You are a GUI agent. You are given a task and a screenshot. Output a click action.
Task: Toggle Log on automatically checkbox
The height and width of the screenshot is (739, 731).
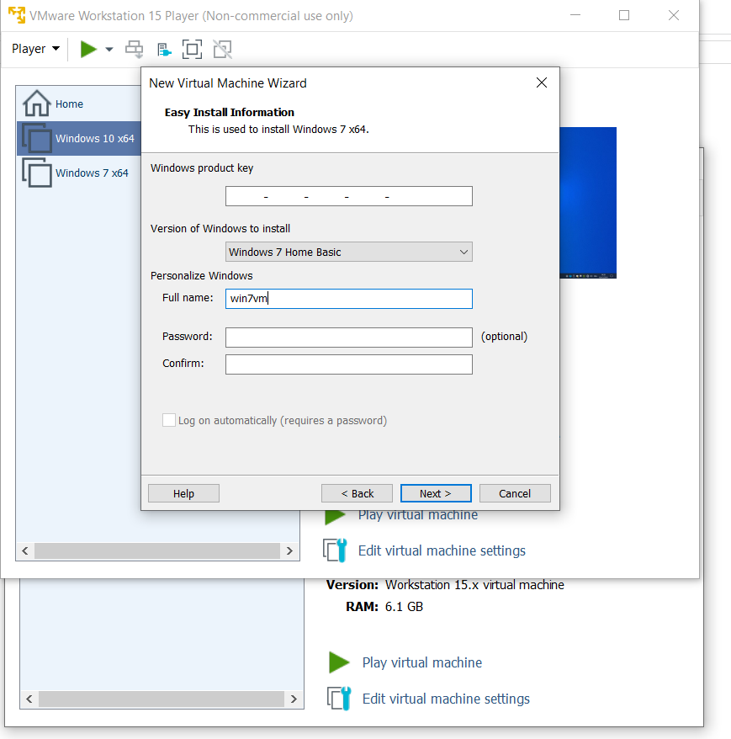point(169,420)
